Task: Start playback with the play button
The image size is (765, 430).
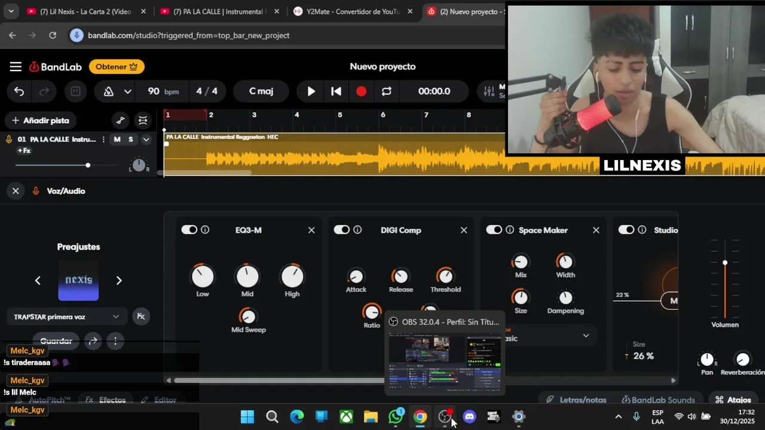Action: click(311, 91)
